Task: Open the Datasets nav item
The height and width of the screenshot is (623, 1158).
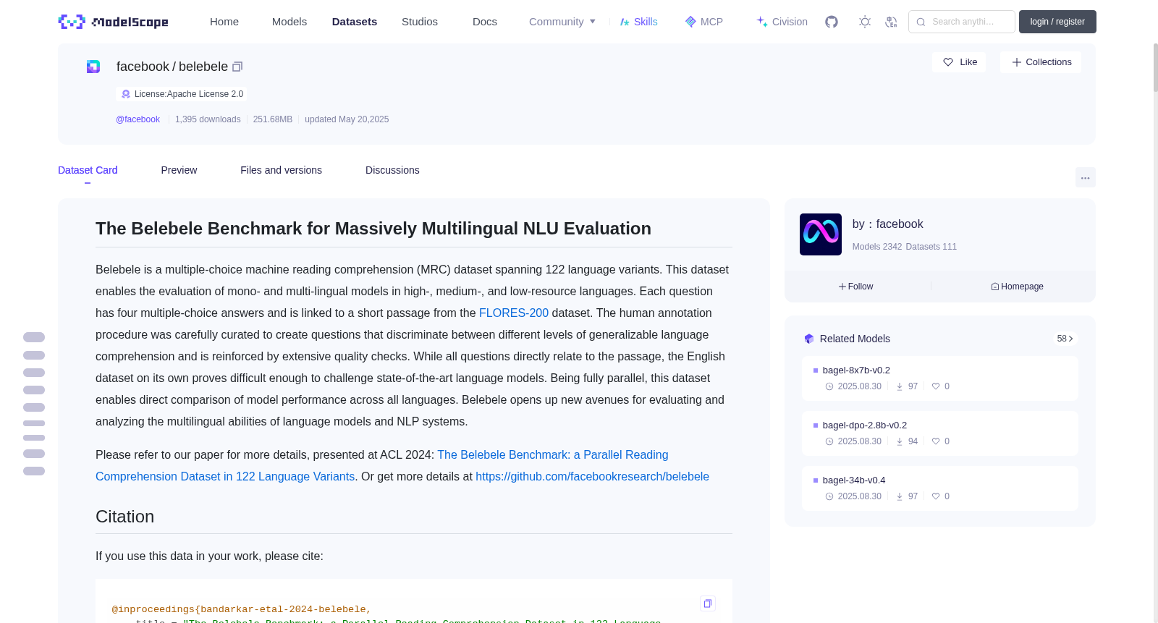Action: [355, 22]
